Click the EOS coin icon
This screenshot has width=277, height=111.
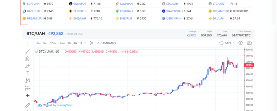click(71, 4)
